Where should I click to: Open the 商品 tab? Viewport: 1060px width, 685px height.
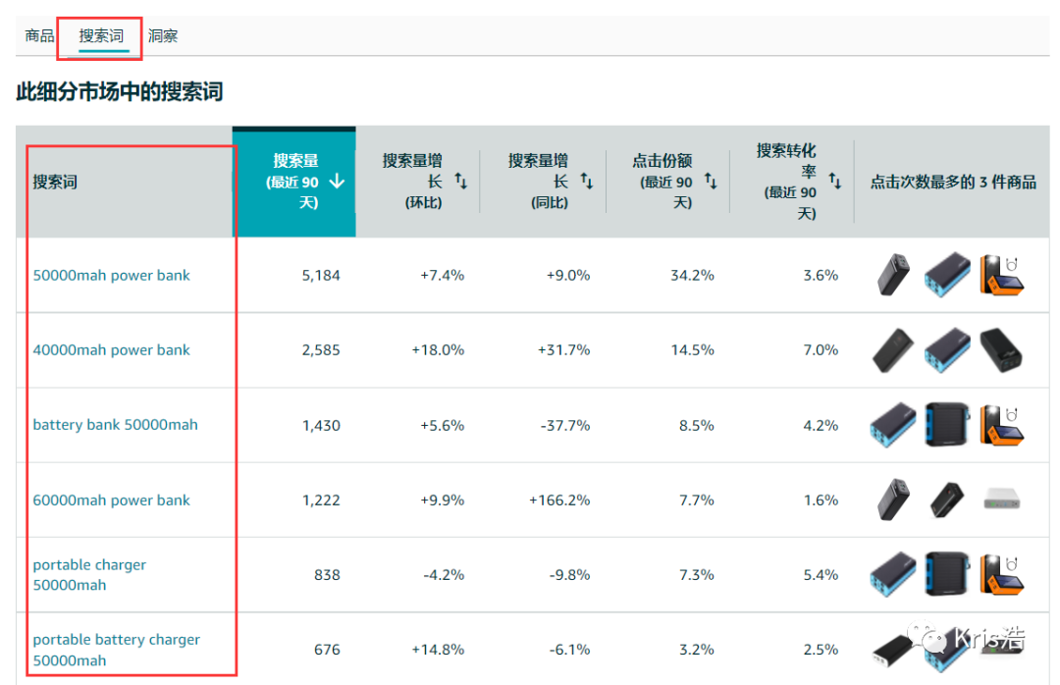click(x=39, y=36)
